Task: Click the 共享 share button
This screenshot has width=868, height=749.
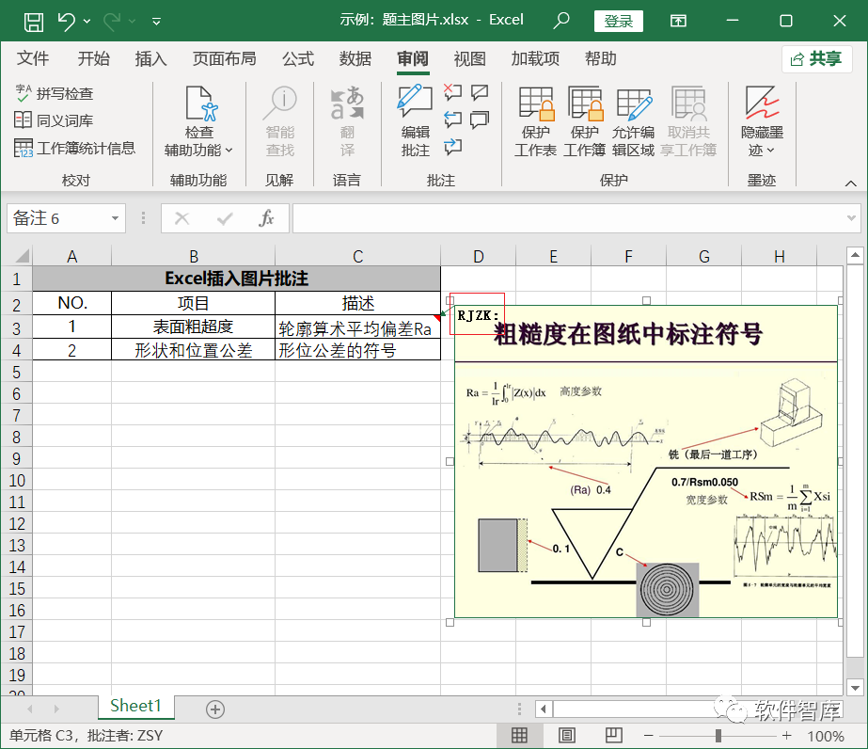Action: pos(817,58)
